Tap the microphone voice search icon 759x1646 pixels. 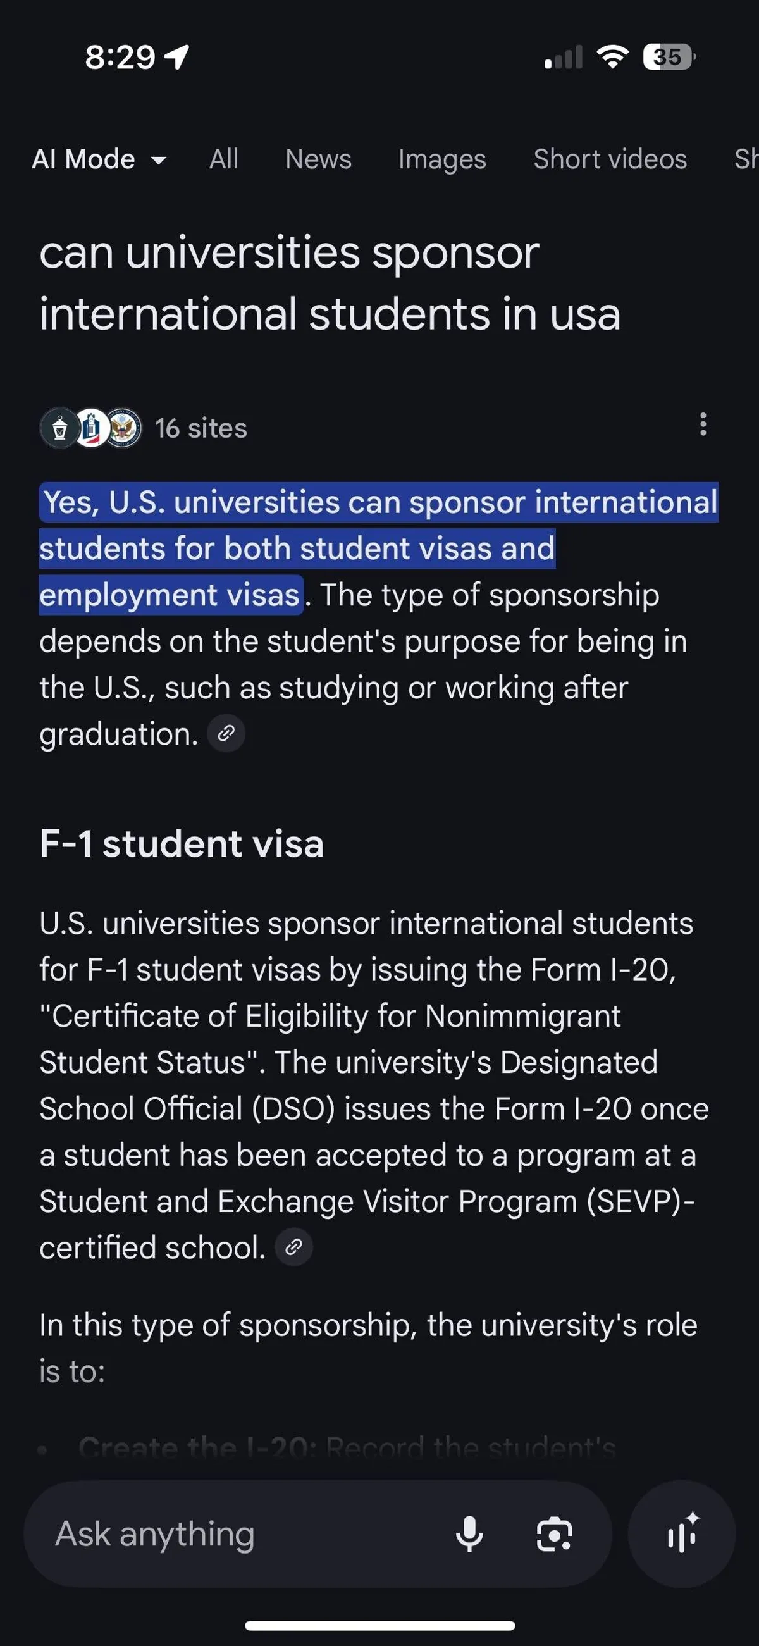tap(469, 1534)
